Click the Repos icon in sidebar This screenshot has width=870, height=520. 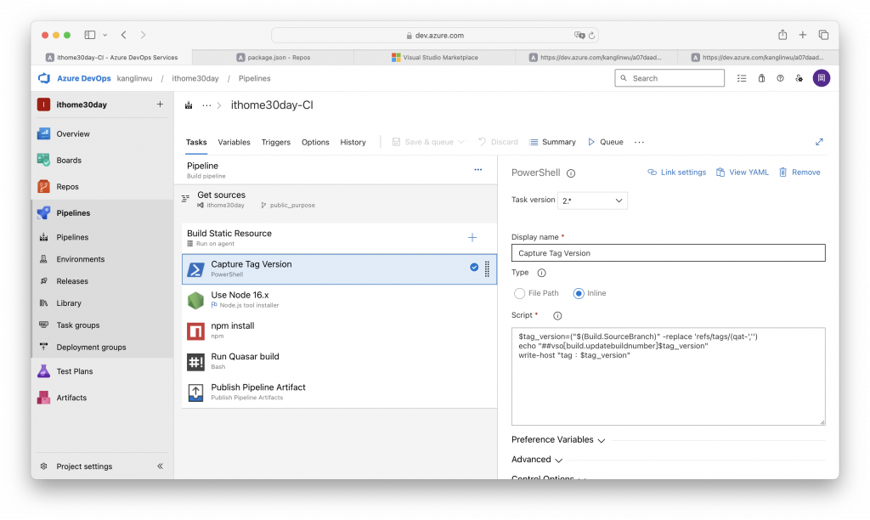44,186
